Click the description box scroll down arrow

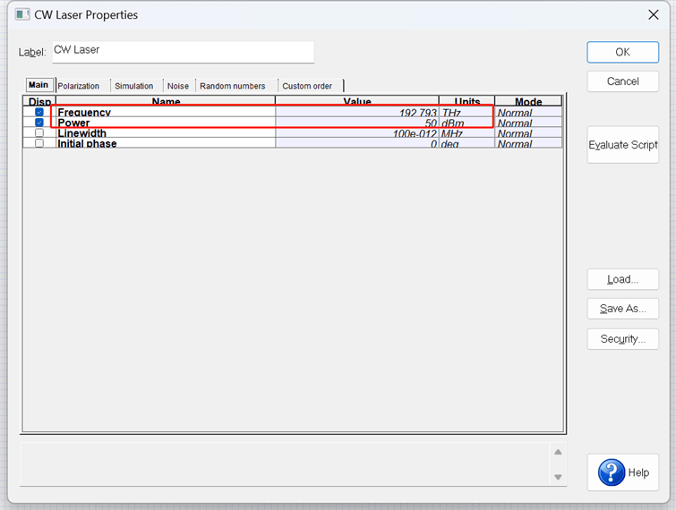tap(558, 477)
